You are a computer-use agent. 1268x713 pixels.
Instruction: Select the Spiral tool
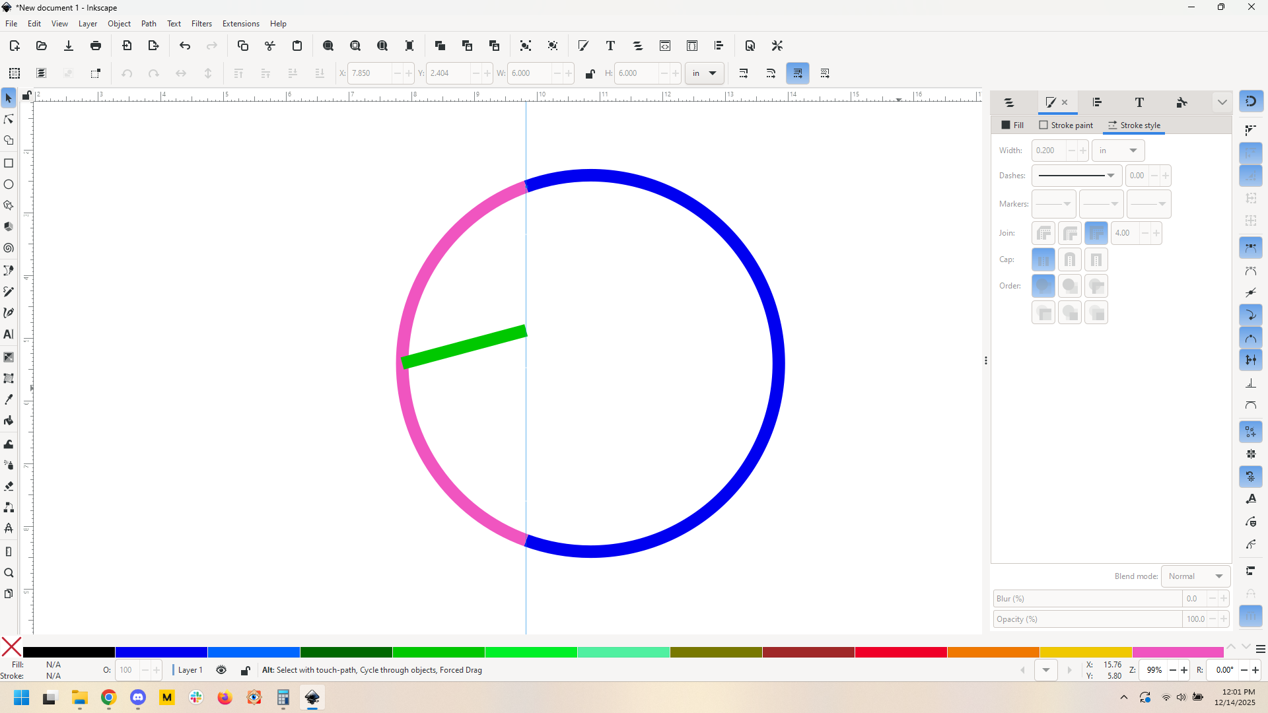9,248
